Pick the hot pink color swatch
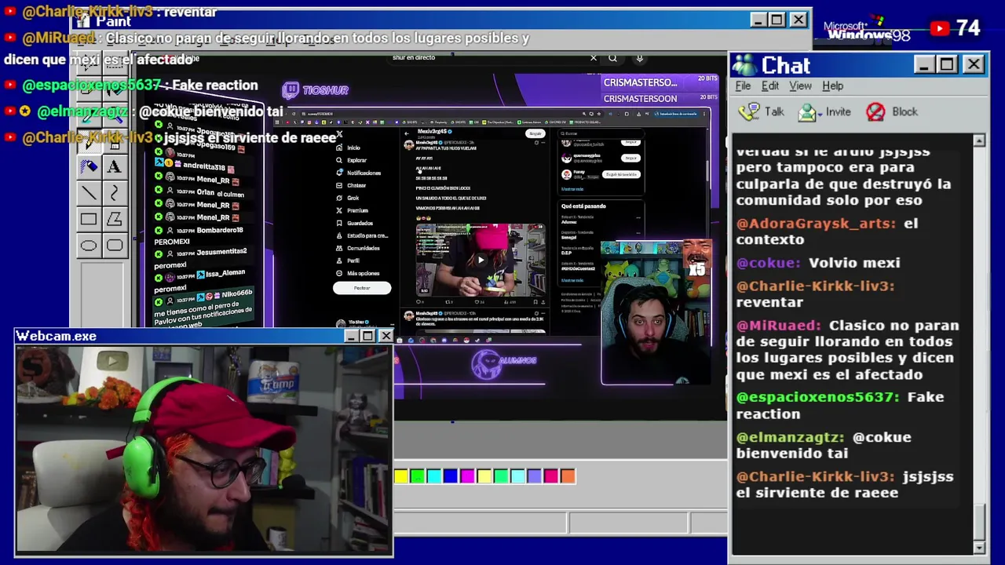 pyautogui.click(x=551, y=476)
